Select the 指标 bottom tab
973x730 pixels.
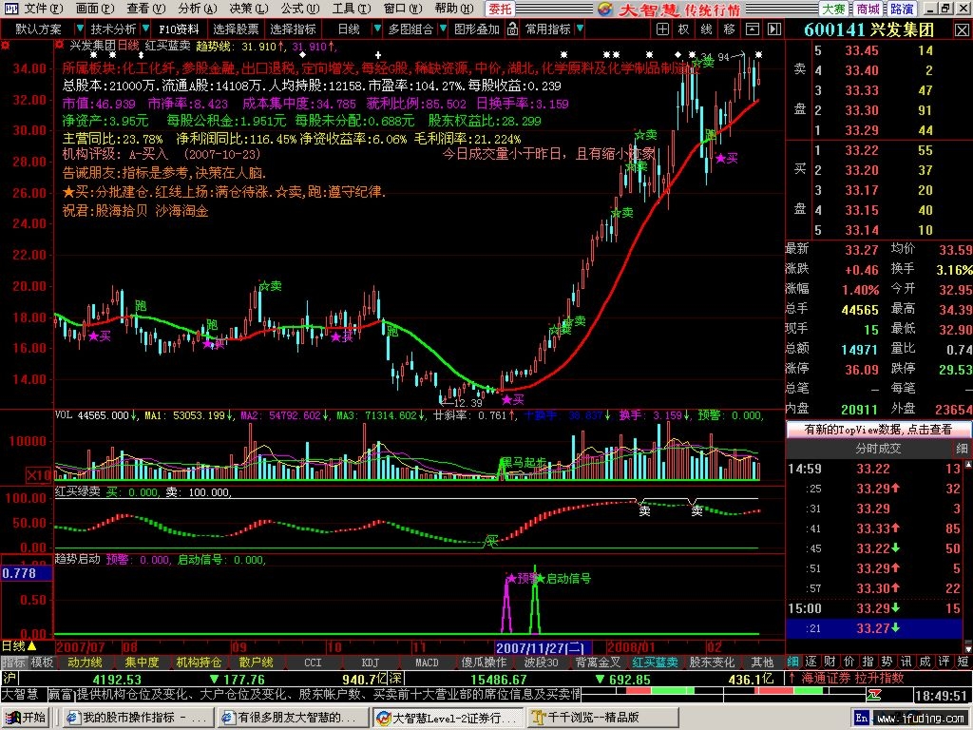coord(13,663)
